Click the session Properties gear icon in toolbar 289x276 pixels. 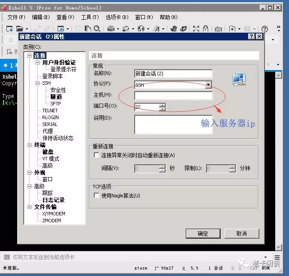coord(61,29)
